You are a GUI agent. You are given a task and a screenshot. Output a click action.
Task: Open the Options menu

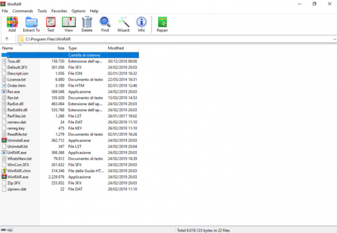(78, 11)
